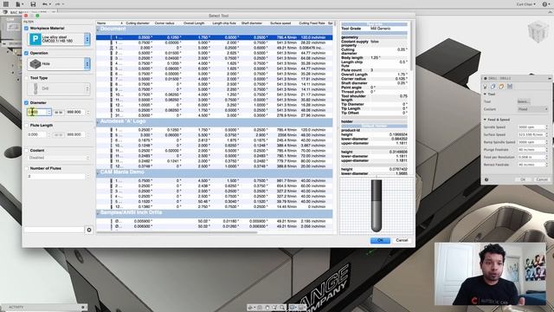Click the ViewCube in the viewport
554x312 pixels.
point(538,32)
